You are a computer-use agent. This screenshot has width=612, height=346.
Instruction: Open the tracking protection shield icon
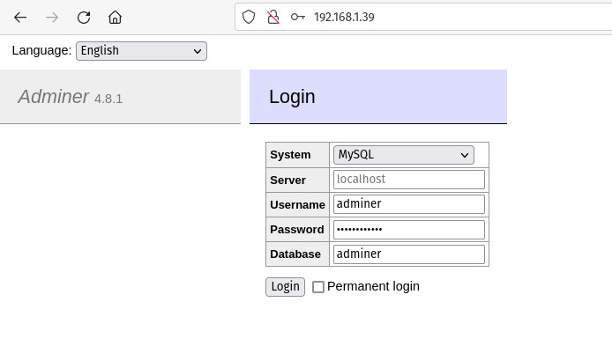click(249, 17)
